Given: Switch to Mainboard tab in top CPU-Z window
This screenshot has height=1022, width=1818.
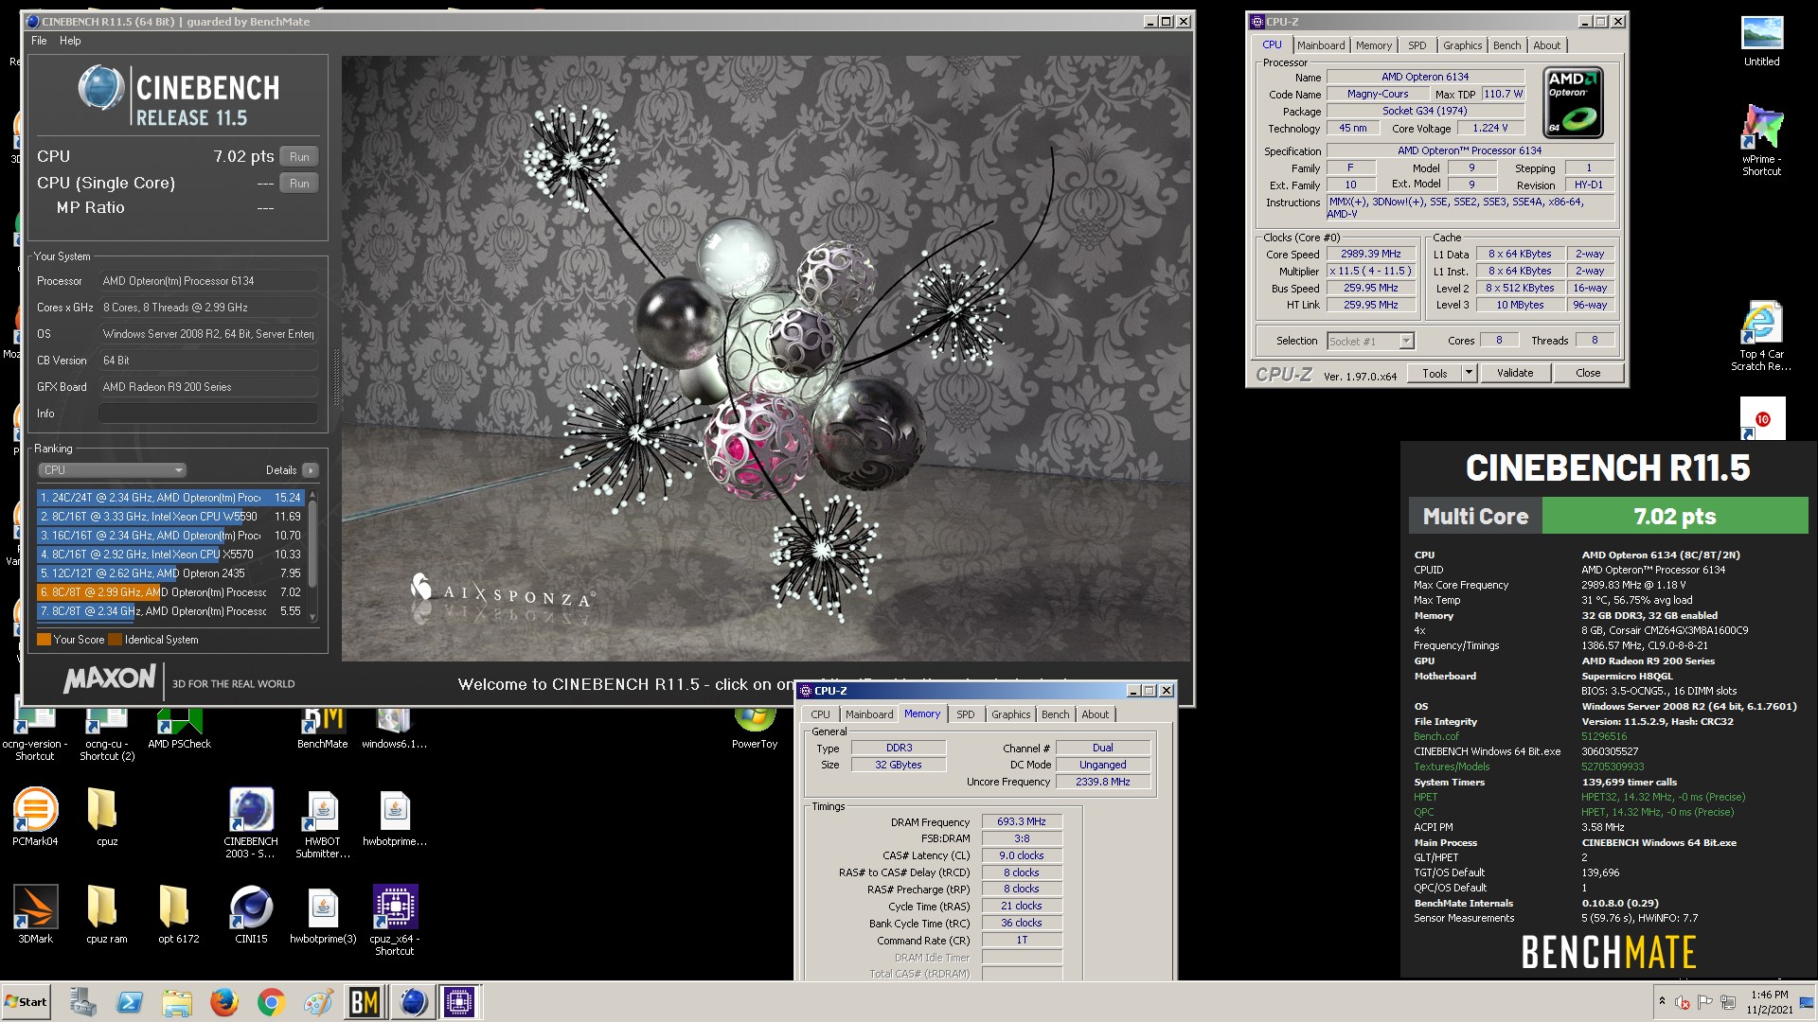Looking at the screenshot, I should click(x=1321, y=45).
